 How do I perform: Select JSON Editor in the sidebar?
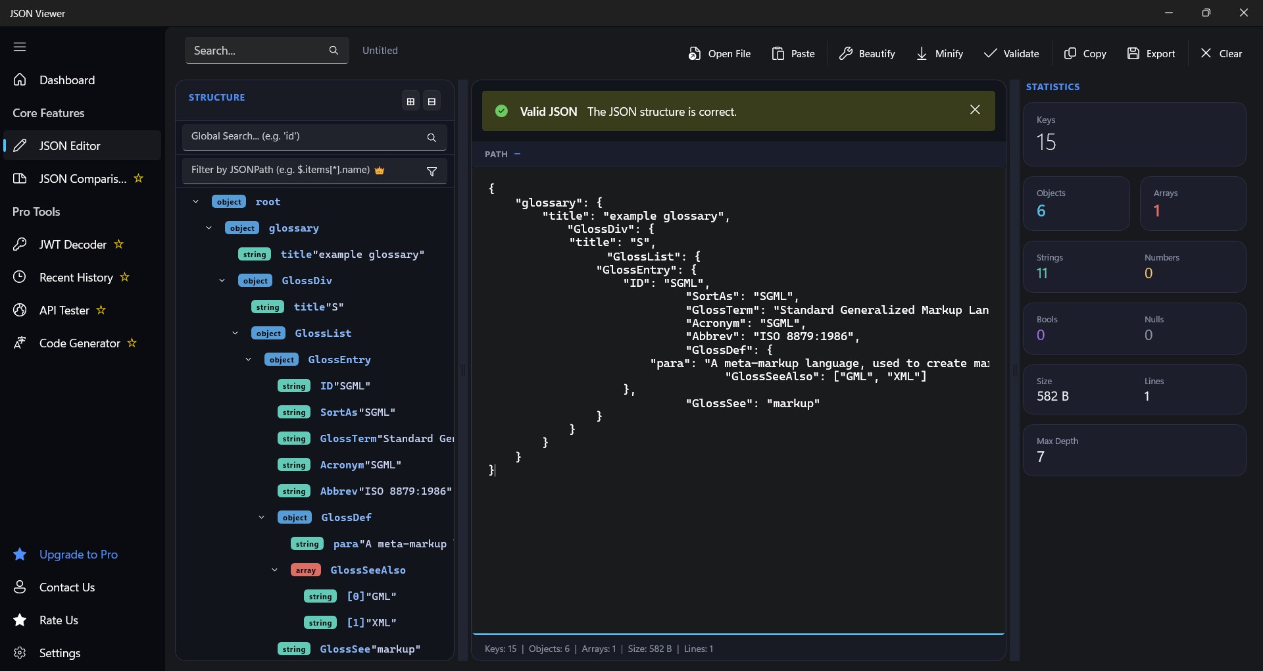(x=82, y=145)
